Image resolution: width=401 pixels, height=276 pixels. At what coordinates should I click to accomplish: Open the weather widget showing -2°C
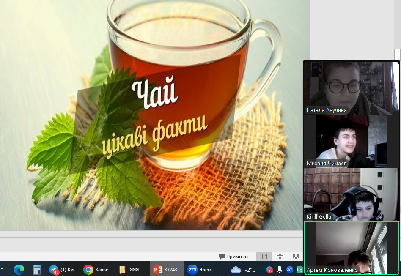244,270
